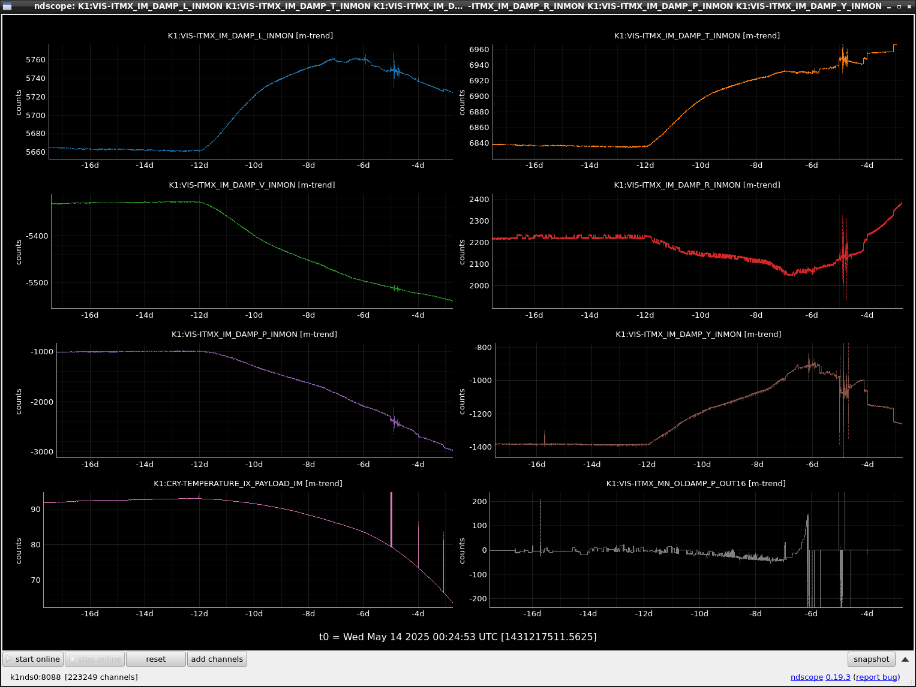Maximize the ndscope window

899,6
